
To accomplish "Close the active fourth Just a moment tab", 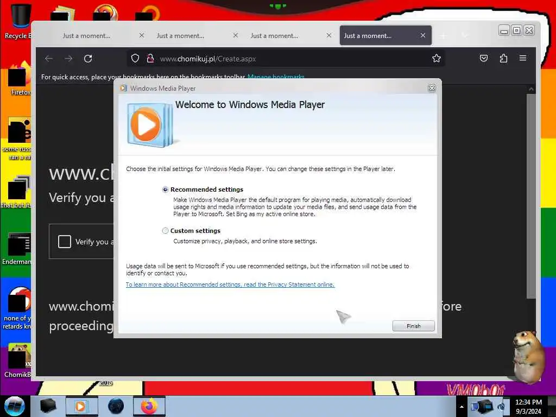I will [x=422, y=35].
